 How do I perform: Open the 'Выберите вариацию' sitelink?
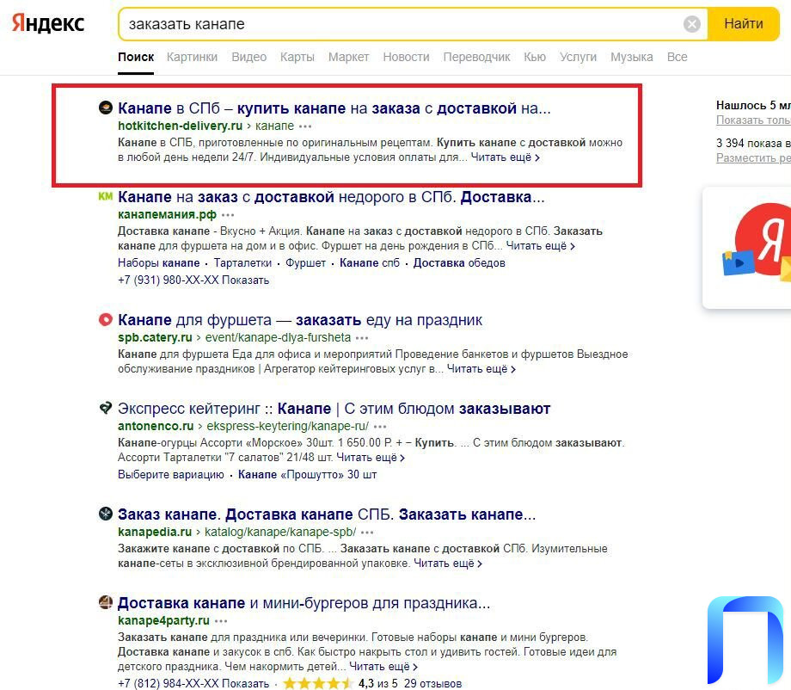pos(171,474)
